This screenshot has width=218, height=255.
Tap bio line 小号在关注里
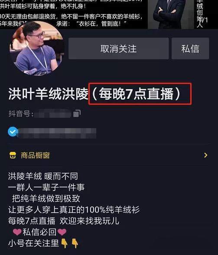coord(33,243)
